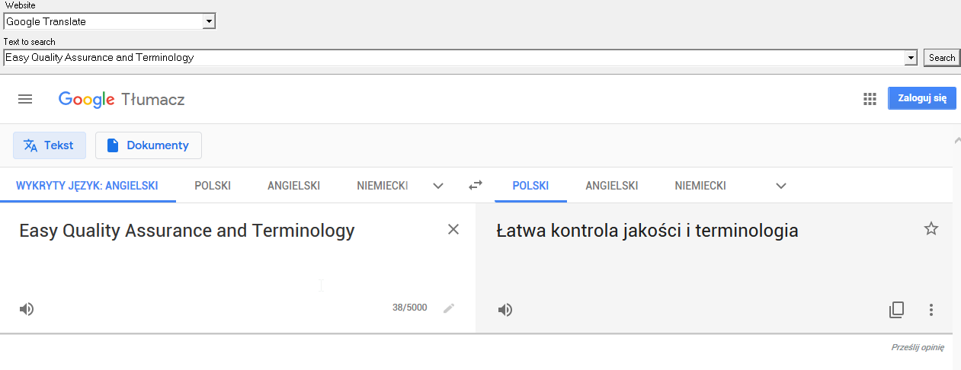The width and height of the screenshot is (961, 370).
Task: Select the Tekst mode button
Action: pos(50,145)
